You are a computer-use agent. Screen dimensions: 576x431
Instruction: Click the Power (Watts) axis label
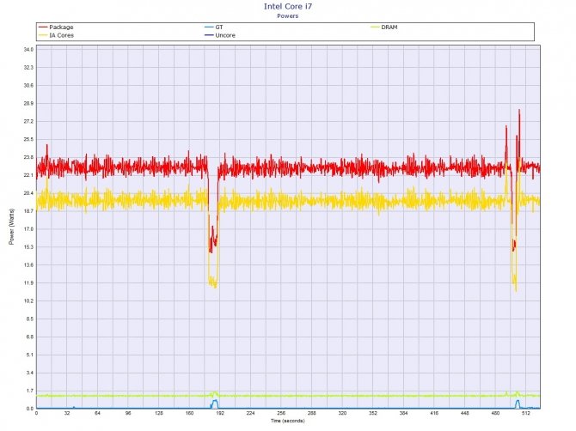pyautogui.click(x=12, y=227)
